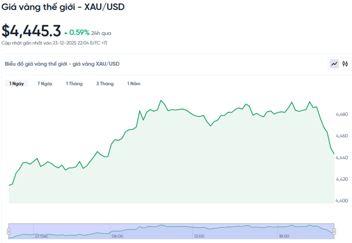
Task: Click the 0.59% change value
Action: pos(79,33)
